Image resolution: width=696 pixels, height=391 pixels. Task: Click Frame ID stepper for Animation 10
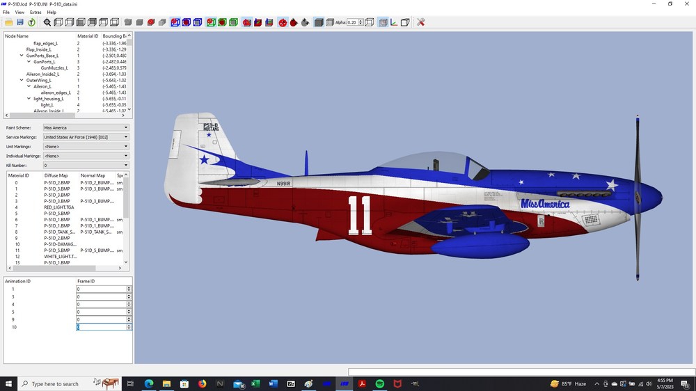tap(129, 327)
